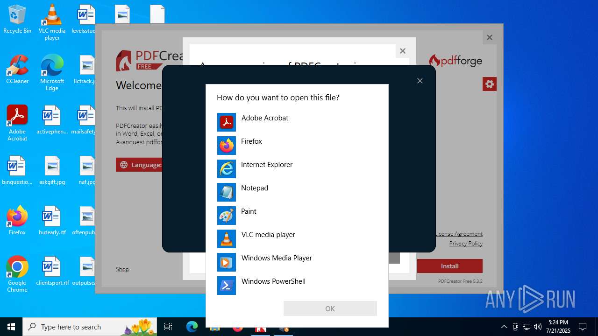Select the activephen... Word document on desktop
The image size is (598, 336).
tap(52, 120)
